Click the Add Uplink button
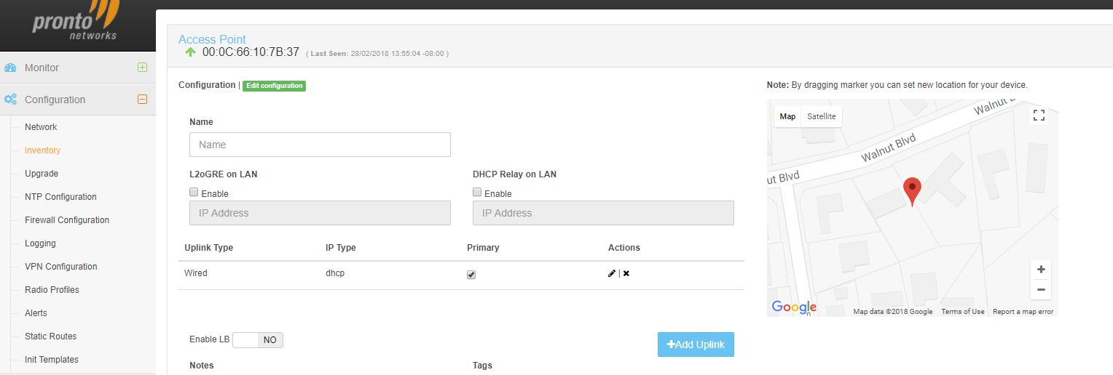The width and height of the screenshot is (1113, 375). coord(696,344)
